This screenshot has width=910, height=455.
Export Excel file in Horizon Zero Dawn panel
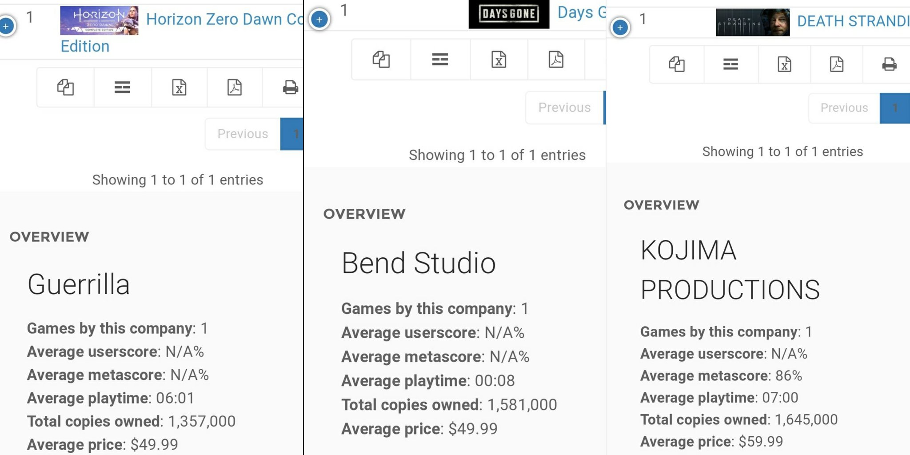coord(179,87)
